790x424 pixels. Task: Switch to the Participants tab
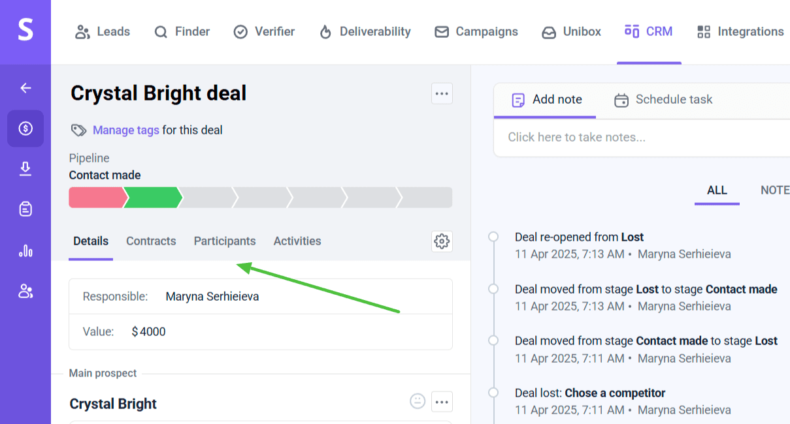coord(225,241)
